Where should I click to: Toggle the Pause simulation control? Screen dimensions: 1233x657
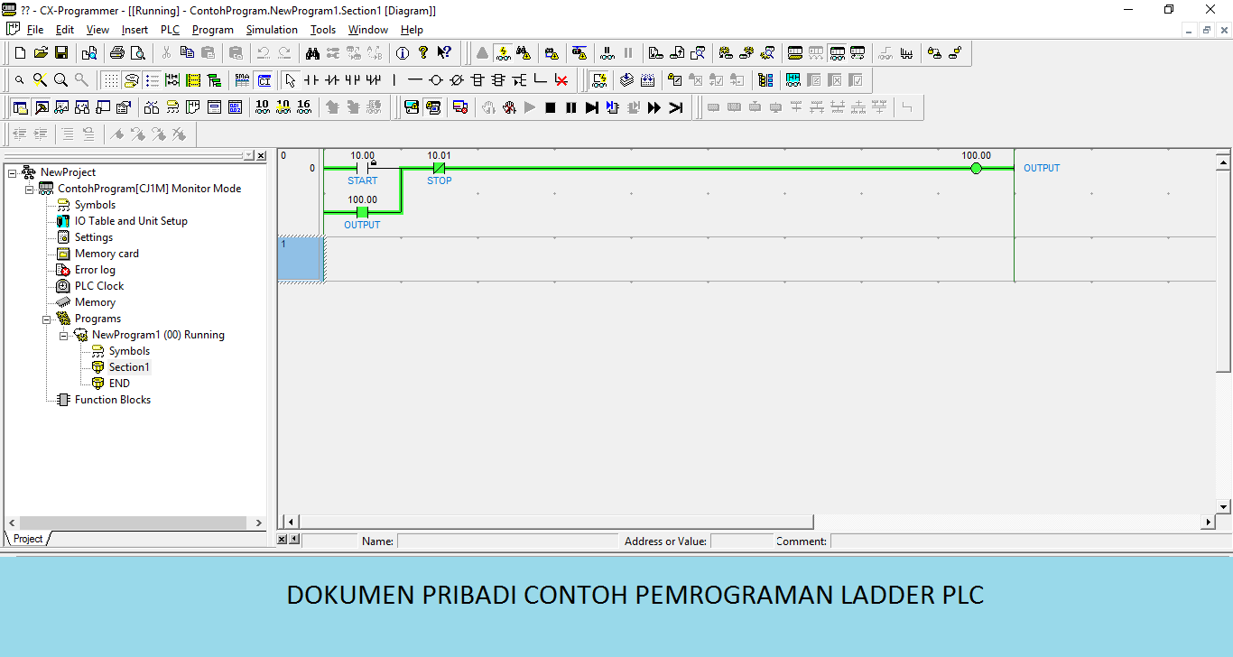571,107
